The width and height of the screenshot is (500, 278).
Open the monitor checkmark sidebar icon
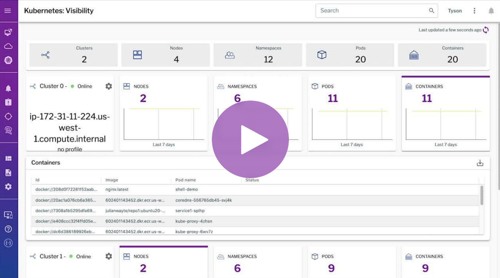click(x=8, y=215)
